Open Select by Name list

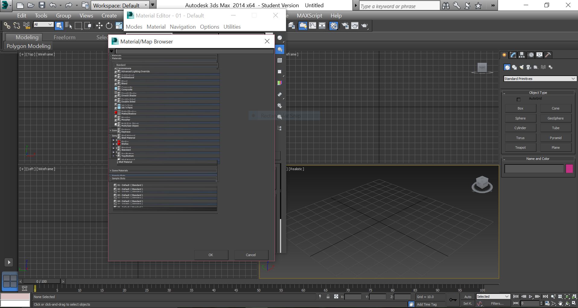coord(68,26)
